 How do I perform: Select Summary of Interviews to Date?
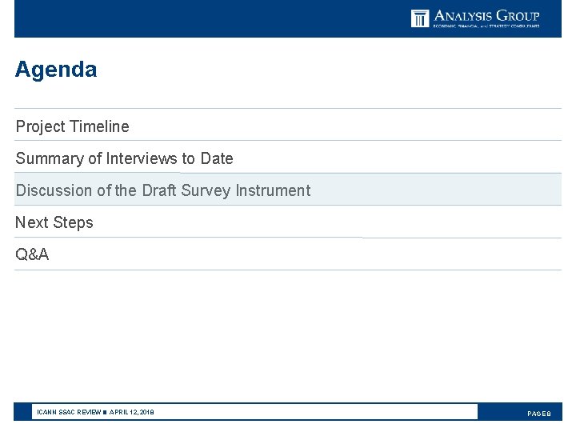click(124, 158)
